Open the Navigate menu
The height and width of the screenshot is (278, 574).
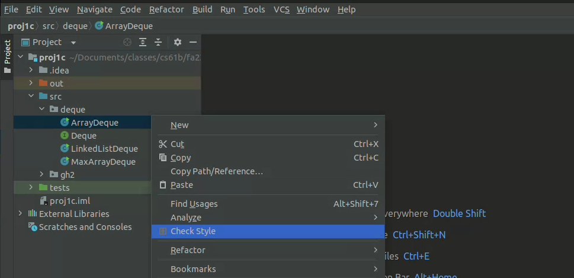(95, 9)
